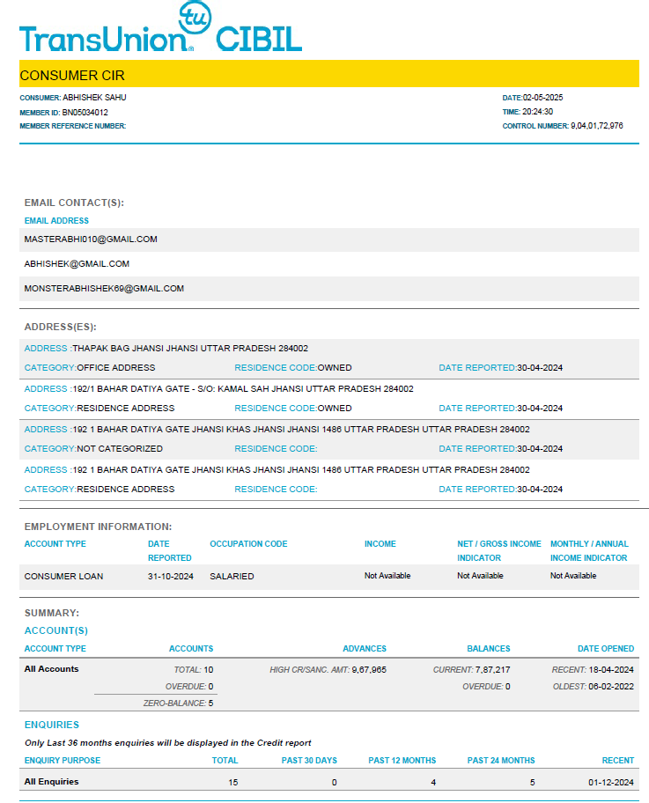
Task: Click the ENQUIRY PURPOSE column header
Action: click(x=62, y=761)
